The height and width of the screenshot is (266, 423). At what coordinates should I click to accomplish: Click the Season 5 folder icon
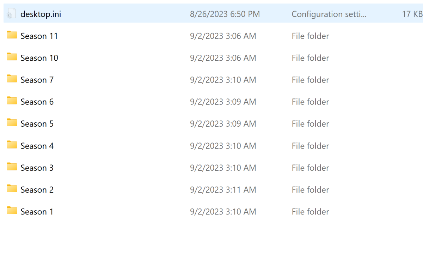pyautogui.click(x=12, y=123)
